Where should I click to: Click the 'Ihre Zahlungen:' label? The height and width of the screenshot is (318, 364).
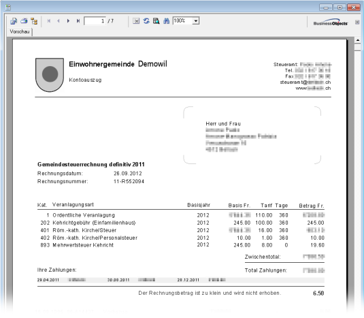tap(57, 270)
